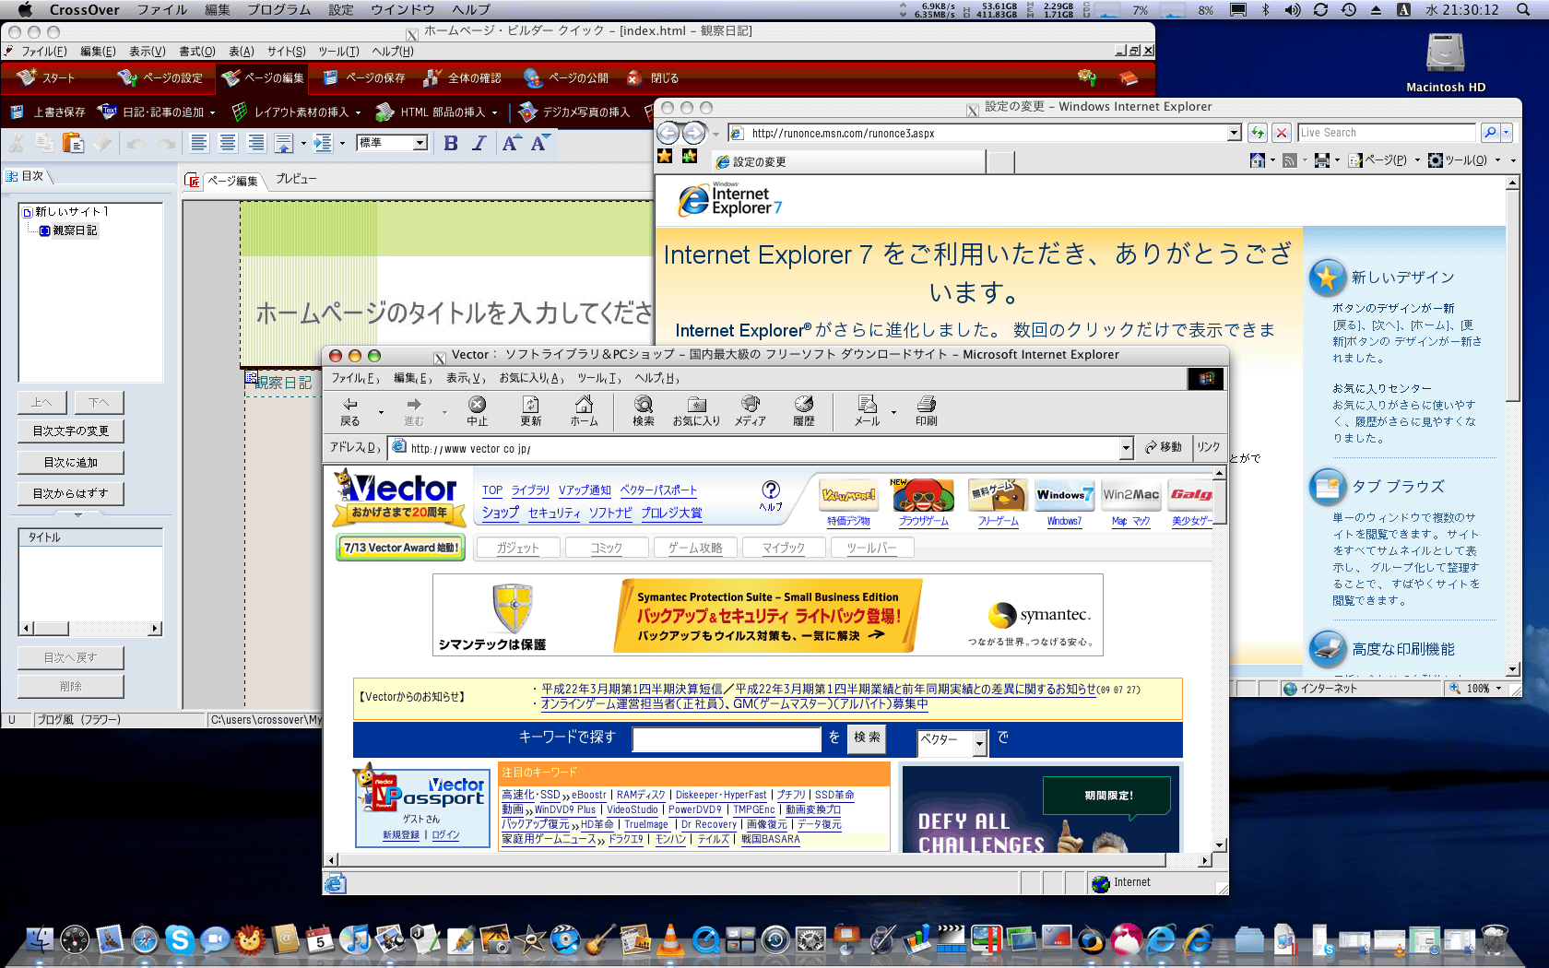This screenshot has width=1549, height=968.
Task: Open IE7 ページ(P) menu dropdown
Action: point(1417,160)
